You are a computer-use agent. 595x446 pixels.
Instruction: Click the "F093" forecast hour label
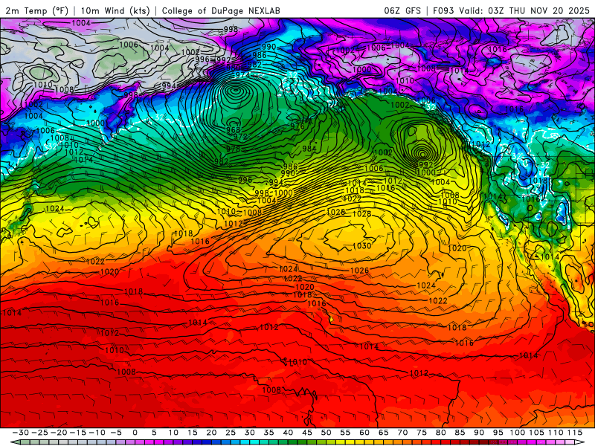(443, 10)
